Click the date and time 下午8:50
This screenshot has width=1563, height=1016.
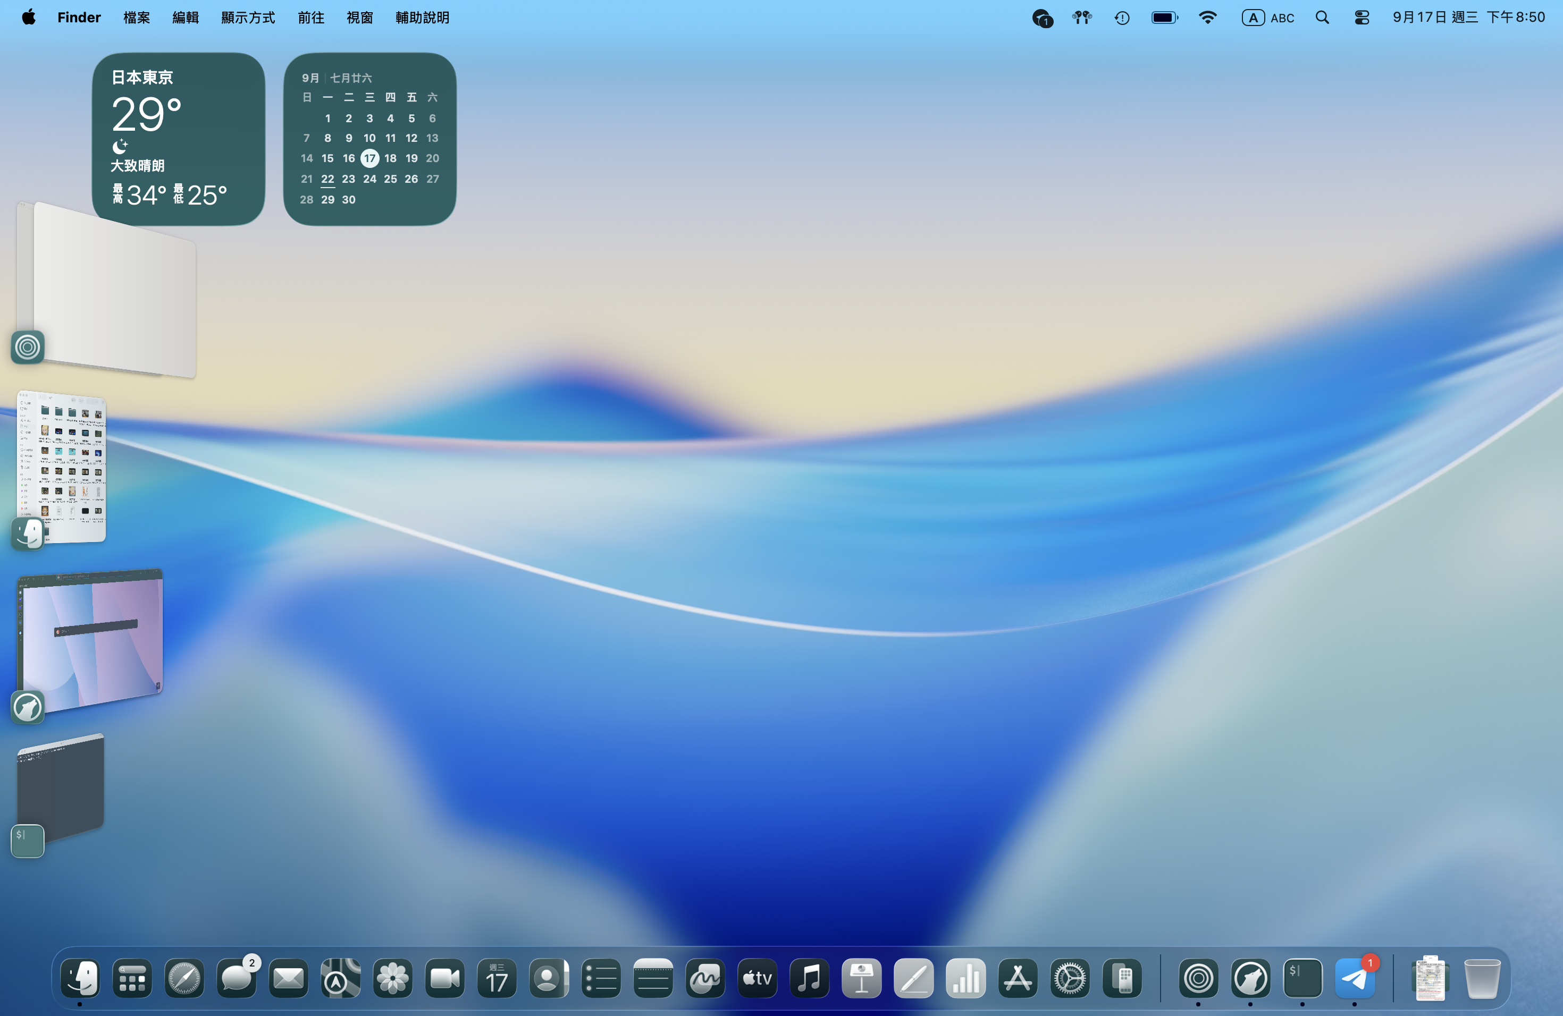pos(1468,17)
